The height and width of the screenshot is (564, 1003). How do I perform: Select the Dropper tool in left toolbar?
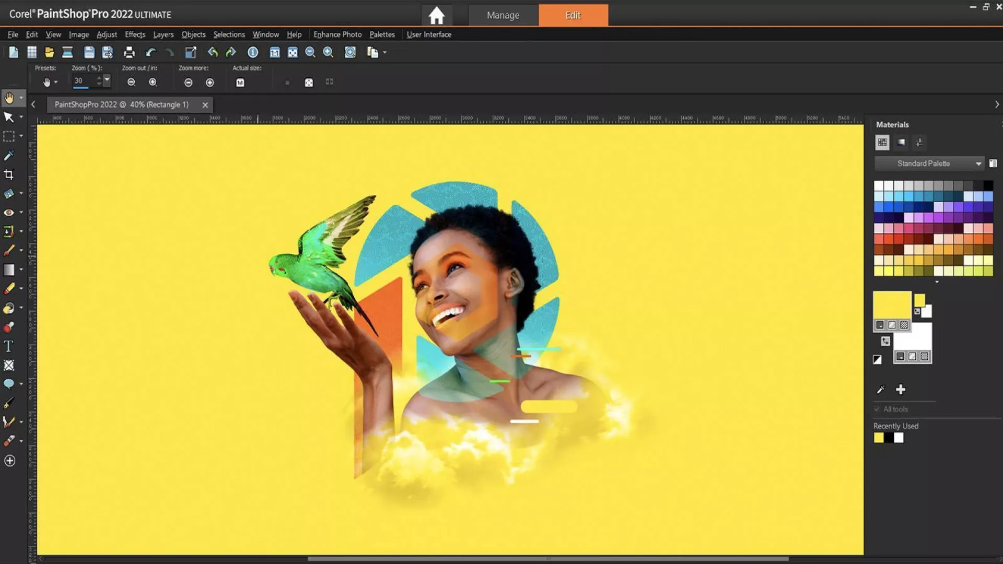(x=8, y=156)
